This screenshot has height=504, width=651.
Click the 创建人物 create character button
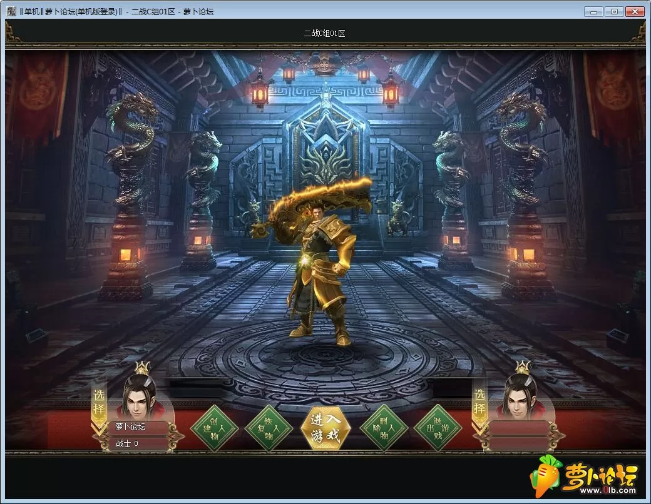(214, 428)
